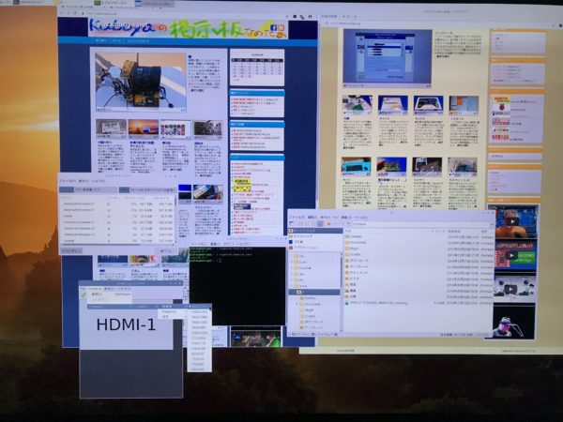Select the Desktop folder in the file list

355,236
